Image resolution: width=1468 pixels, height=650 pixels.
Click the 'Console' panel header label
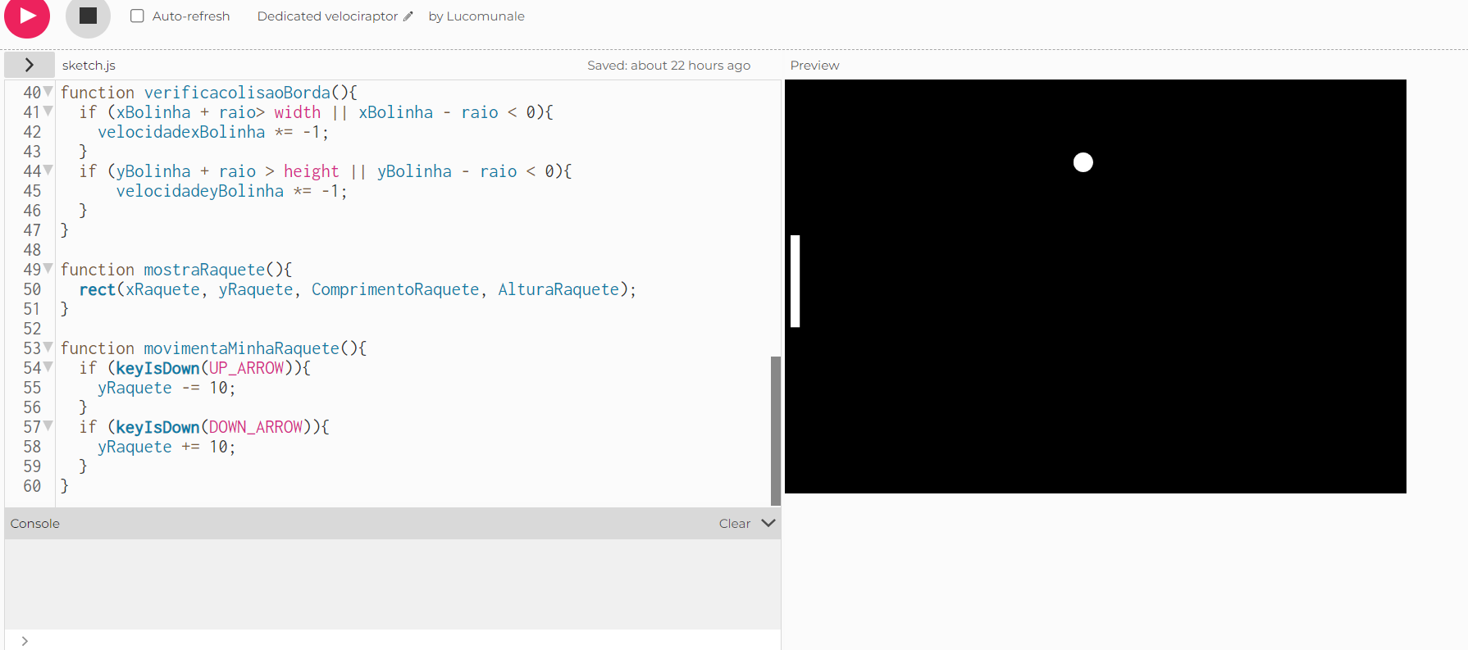coord(35,524)
